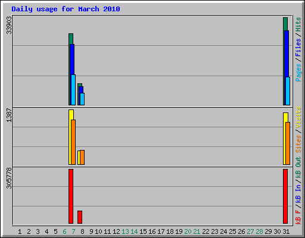This screenshot has height=238, width=305.
Task: Click the 'Files' legend label
Action: (298, 47)
